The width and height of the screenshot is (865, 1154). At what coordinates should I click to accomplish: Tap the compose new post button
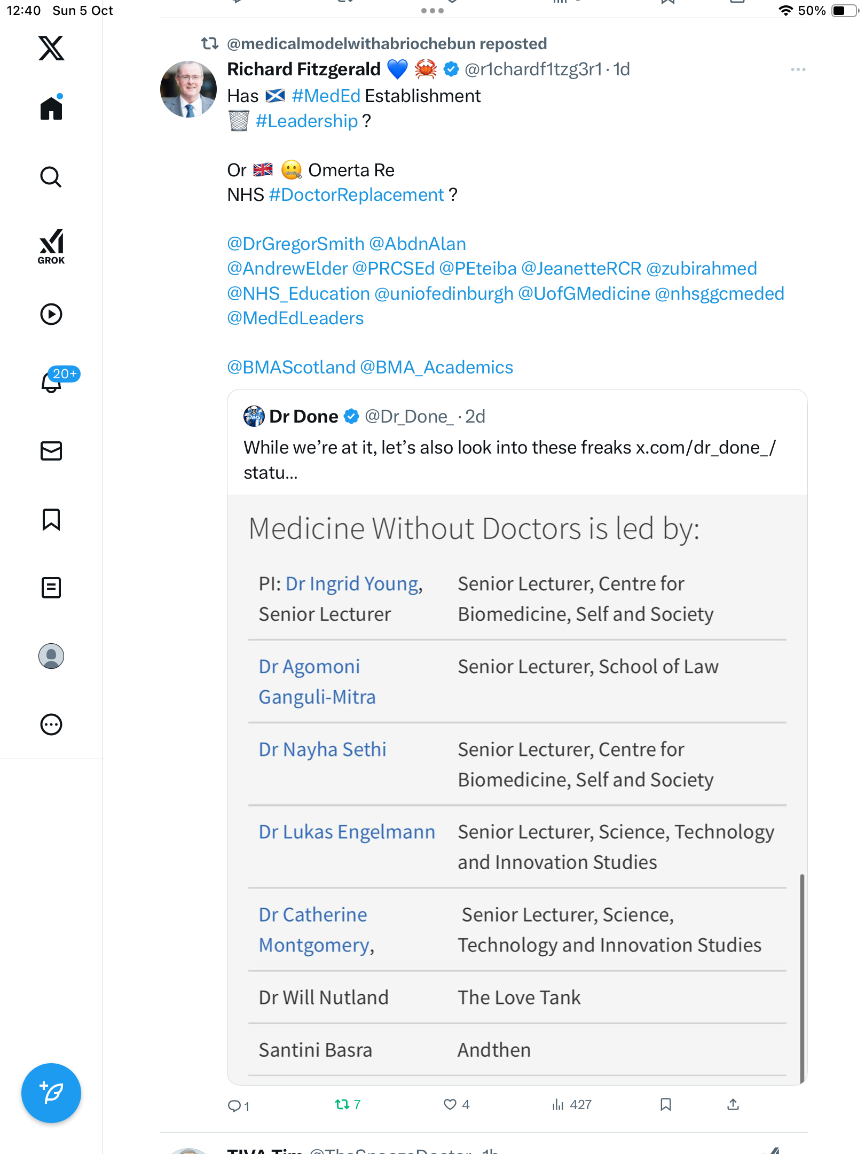pyautogui.click(x=51, y=1093)
